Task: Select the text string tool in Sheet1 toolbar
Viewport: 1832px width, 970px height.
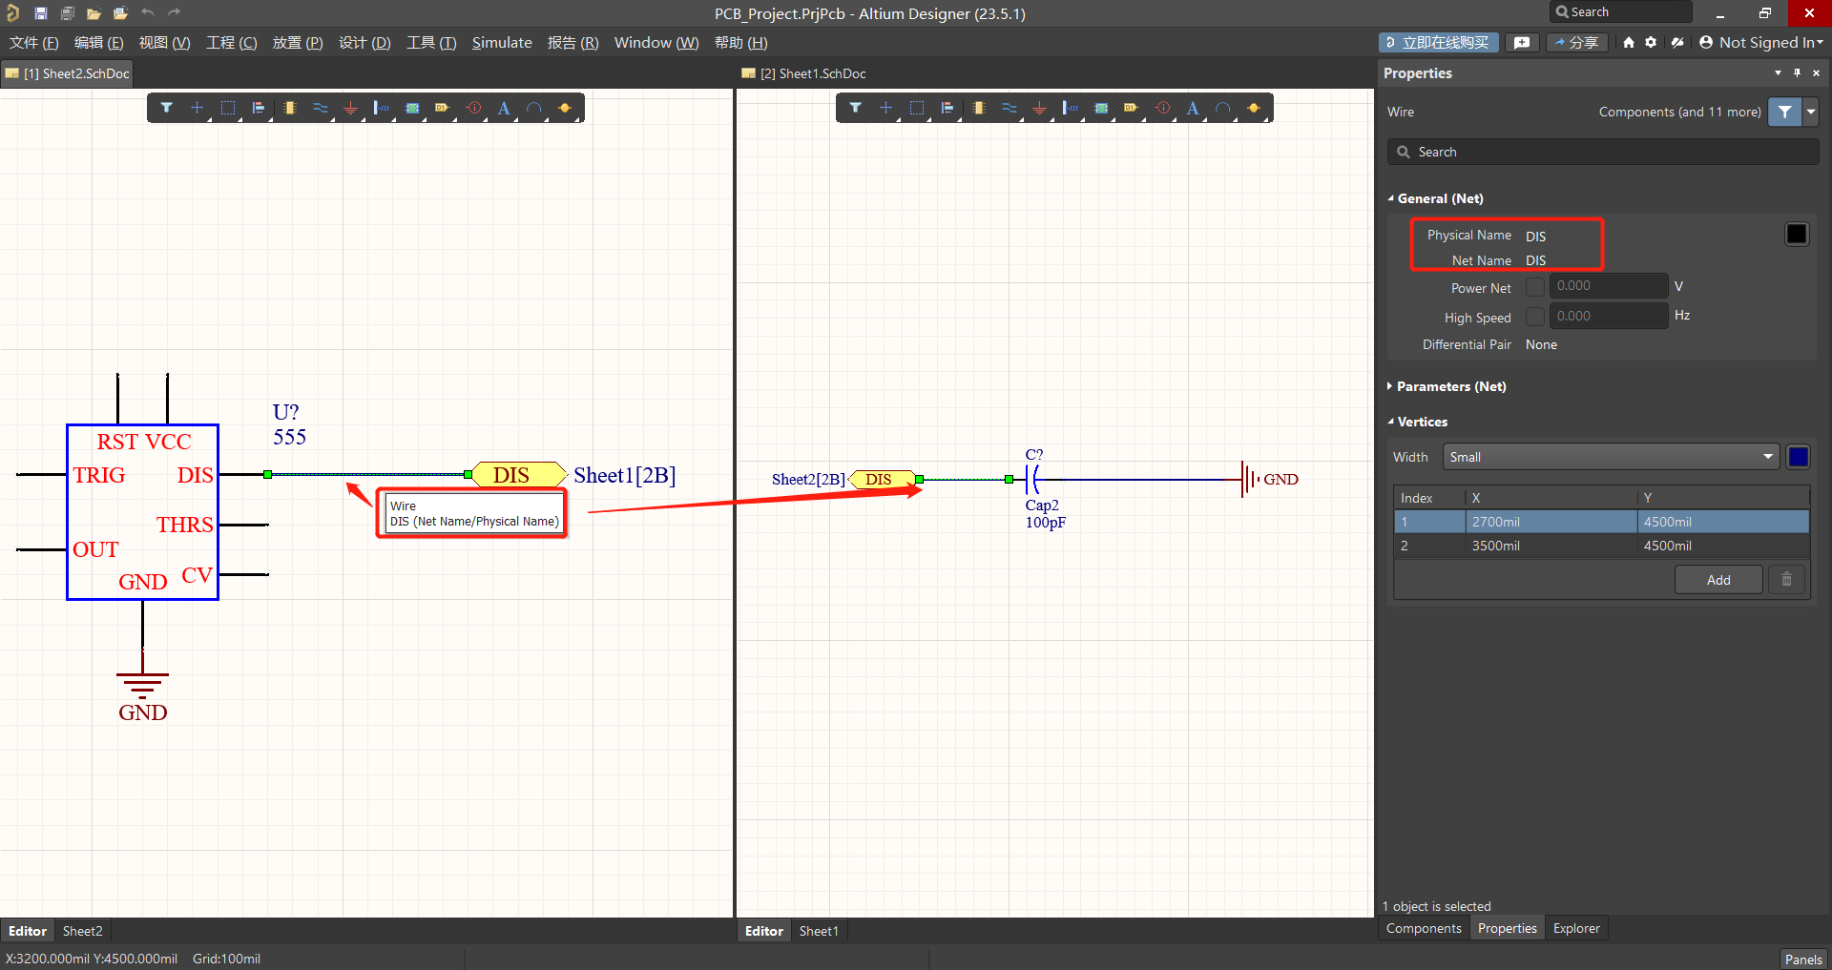Action: click(x=1193, y=108)
